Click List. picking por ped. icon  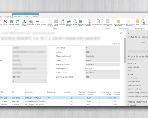click(108, 21)
